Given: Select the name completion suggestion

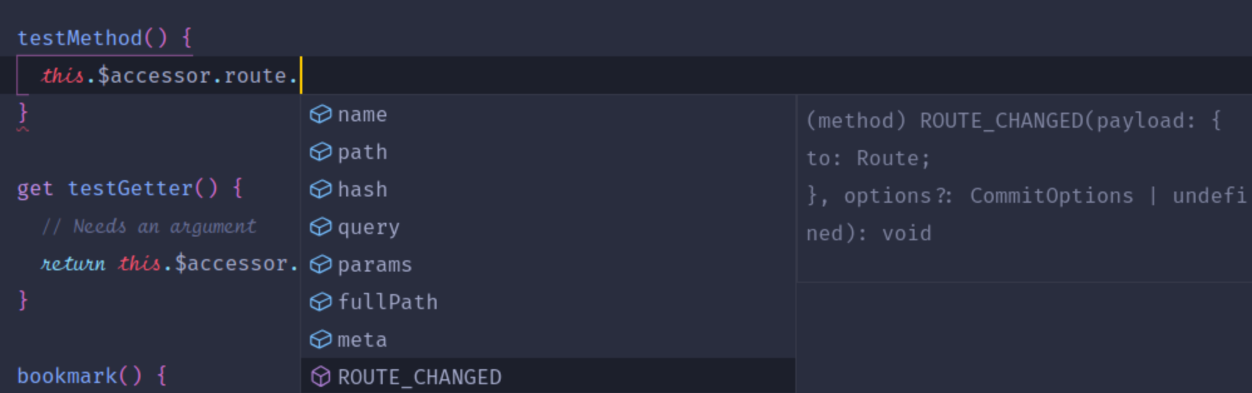Looking at the screenshot, I should click(x=362, y=114).
